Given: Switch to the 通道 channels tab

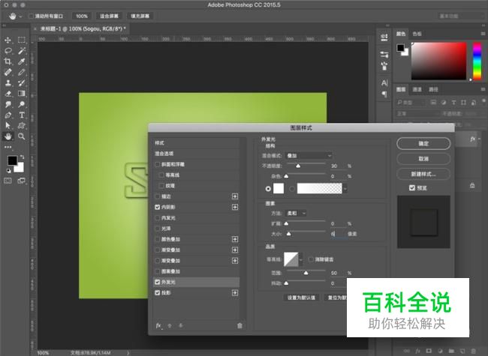Looking at the screenshot, I should pyautogui.click(x=417, y=89).
